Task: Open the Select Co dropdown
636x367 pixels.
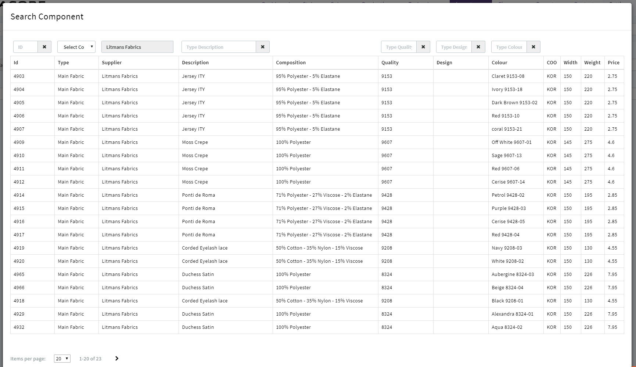Action: click(76, 47)
